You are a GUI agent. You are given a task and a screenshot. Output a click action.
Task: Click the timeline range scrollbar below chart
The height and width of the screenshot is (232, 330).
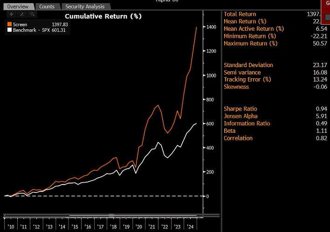click(x=111, y=215)
